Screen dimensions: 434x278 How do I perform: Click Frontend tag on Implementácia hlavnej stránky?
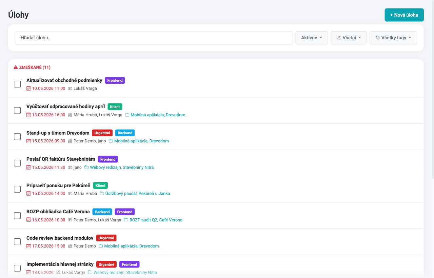[130, 264]
